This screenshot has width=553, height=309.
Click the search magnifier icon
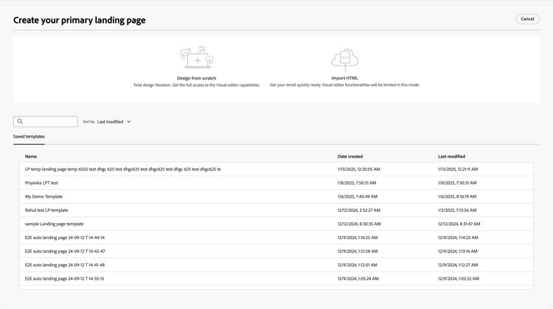click(x=20, y=121)
